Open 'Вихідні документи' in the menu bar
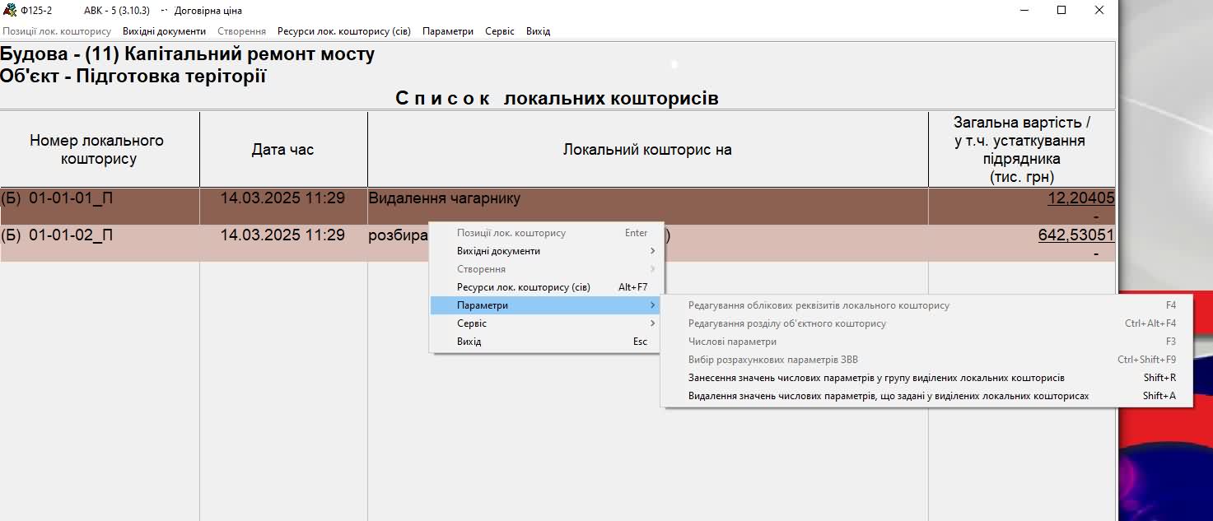 point(164,31)
